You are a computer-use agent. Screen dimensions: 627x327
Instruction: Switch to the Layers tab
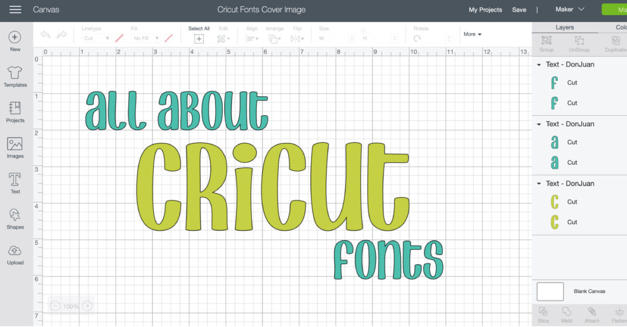tap(565, 27)
